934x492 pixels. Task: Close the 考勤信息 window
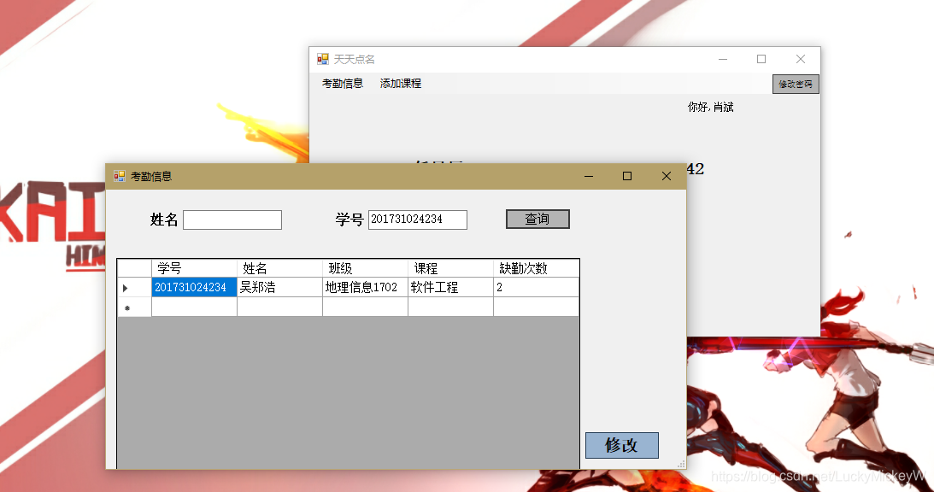(x=667, y=176)
